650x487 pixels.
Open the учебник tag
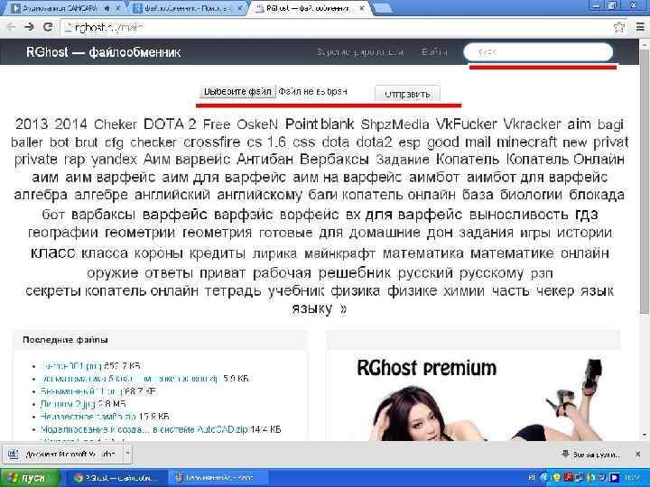(296, 291)
